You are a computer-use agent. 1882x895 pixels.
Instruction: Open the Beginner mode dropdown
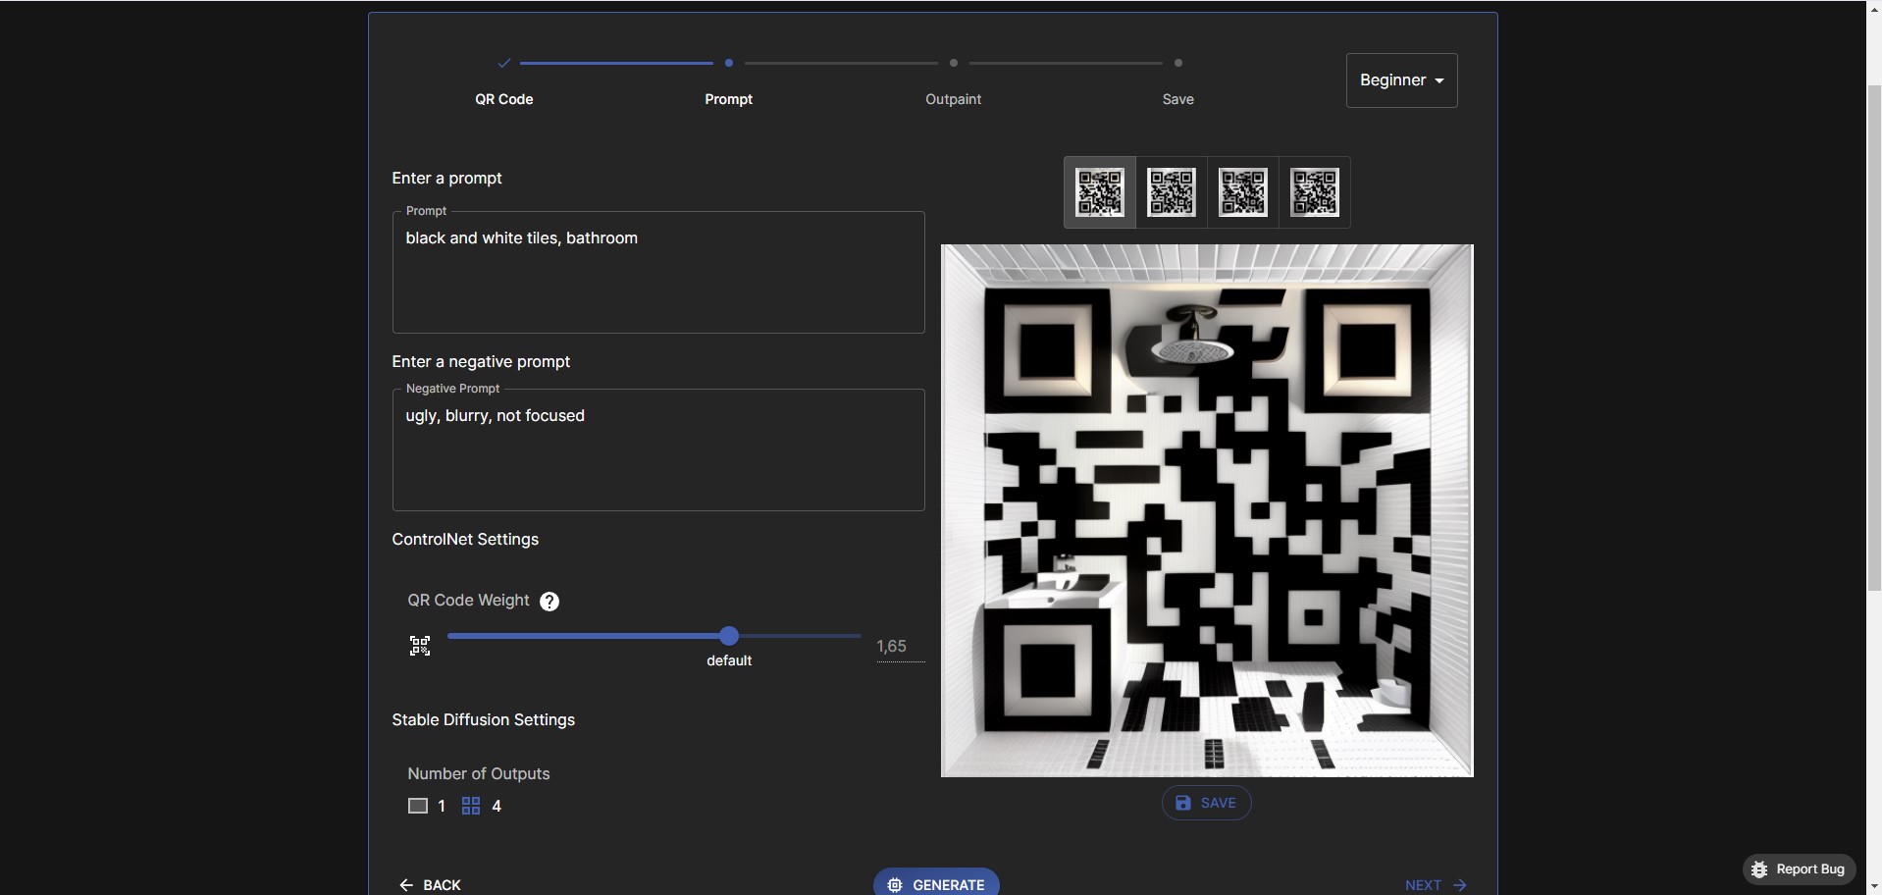1401,80
